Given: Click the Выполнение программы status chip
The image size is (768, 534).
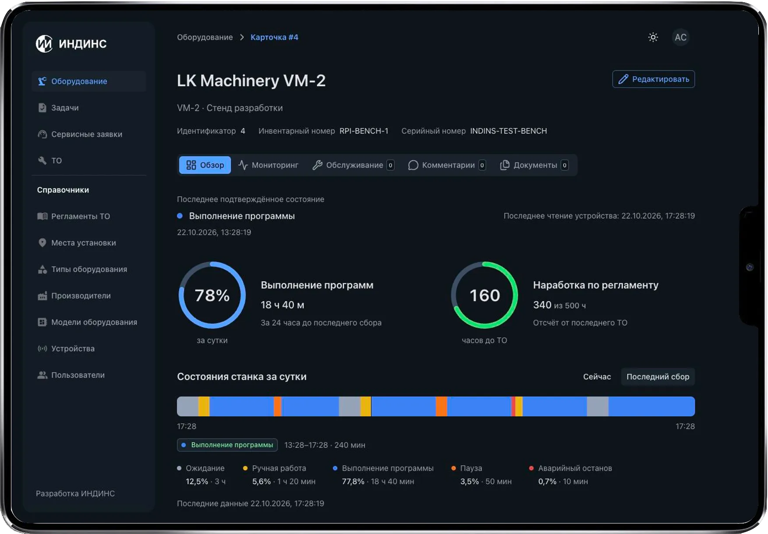Looking at the screenshot, I should [x=227, y=445].
